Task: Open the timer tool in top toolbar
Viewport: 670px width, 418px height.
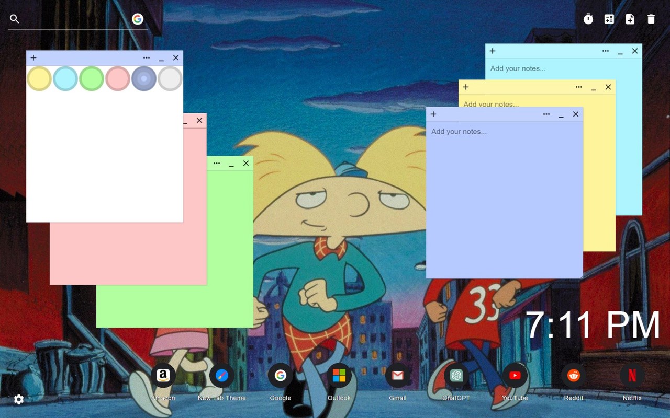Action: tap(588, 19)
